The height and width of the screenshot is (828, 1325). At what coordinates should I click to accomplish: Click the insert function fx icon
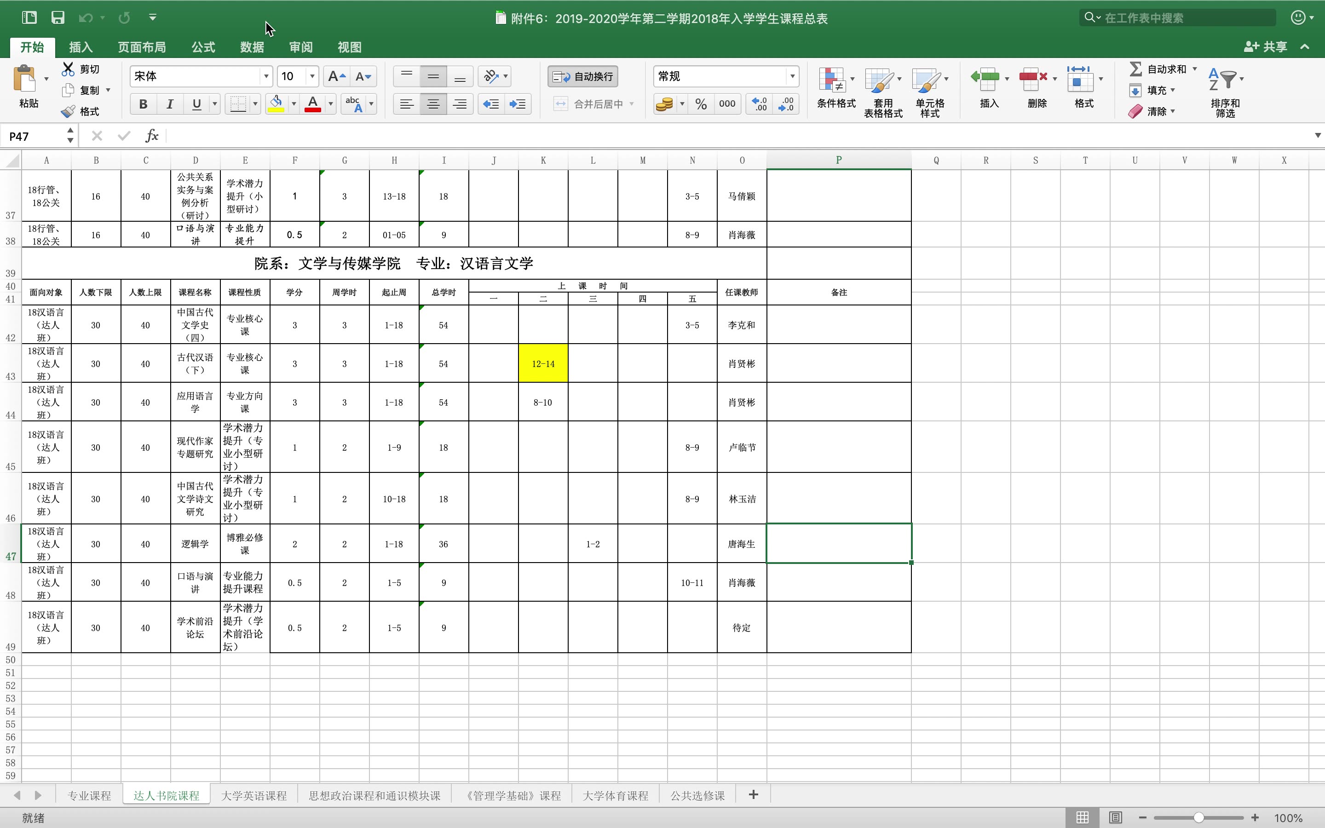coord(152,135)
